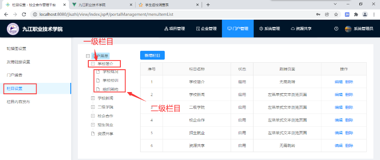The width and height of the screenshot is (380, 160).
Task: Switch to the 学生返校调查表 browser tab
Action: point(168,4)
